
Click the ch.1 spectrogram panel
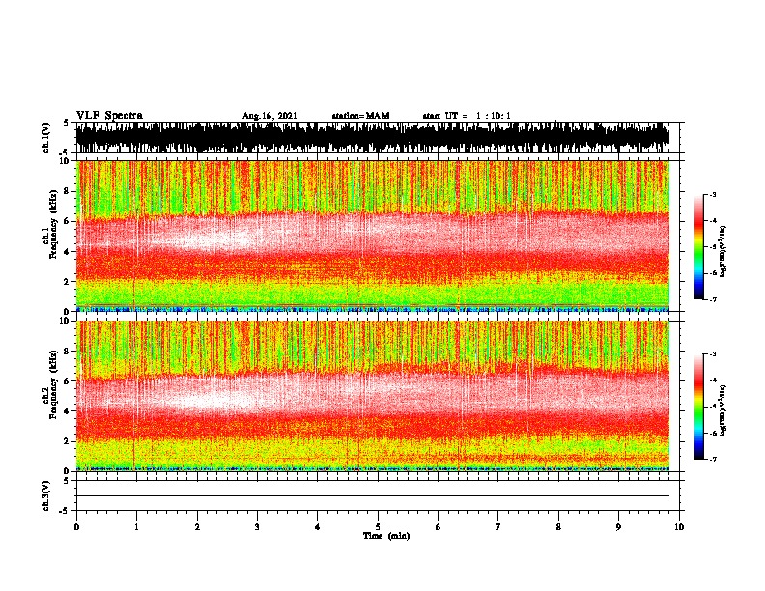click(x=373, y=236)
